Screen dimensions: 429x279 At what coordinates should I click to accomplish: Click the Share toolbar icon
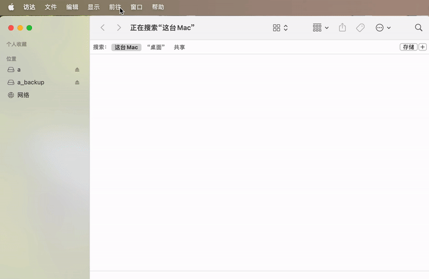click(342, 27)
